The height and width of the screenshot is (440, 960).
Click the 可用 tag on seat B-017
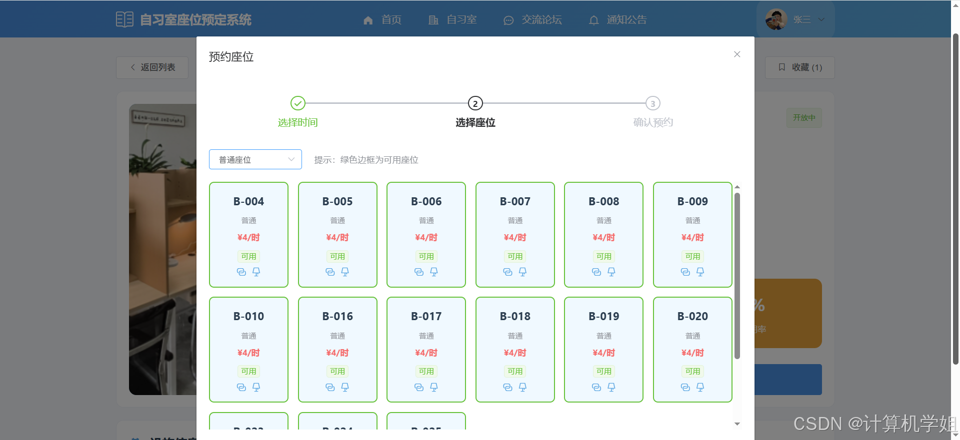pyautogui.click(x=426, y=371)
